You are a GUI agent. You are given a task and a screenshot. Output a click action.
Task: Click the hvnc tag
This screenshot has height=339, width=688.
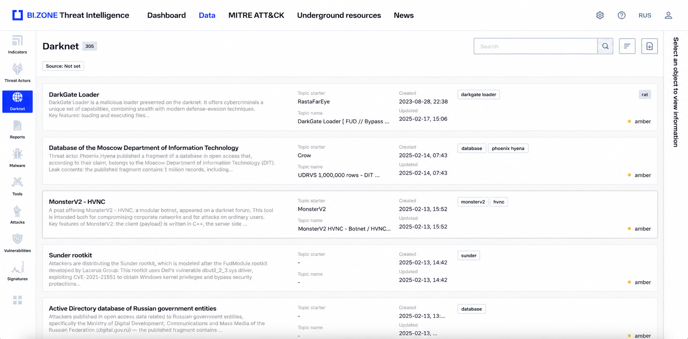pos(499,202)
